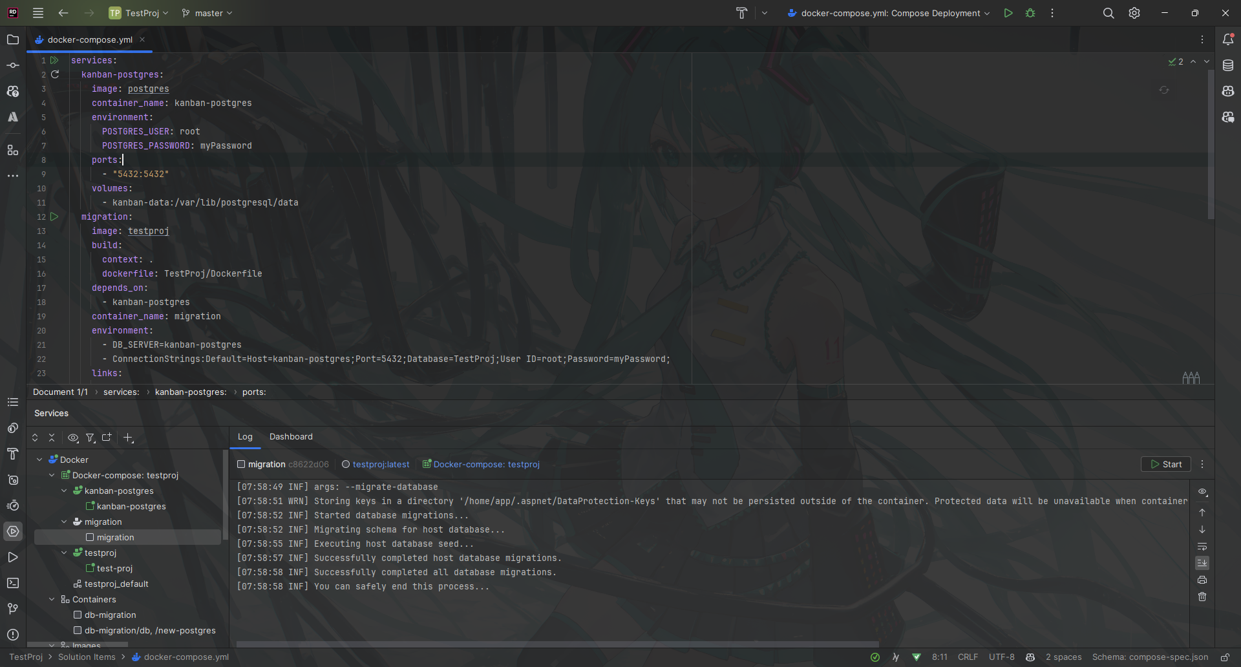The image size is (1241, 667).
Task: Open Docker-compose: testproj link
Action: click(x=486, y=464)
